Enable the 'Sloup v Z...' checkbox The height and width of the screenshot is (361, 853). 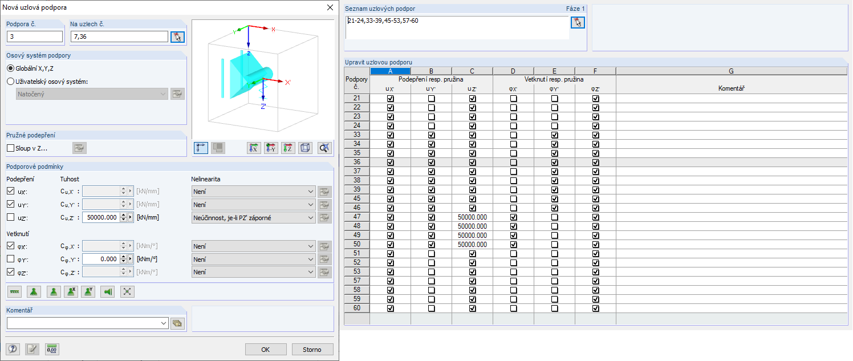coord(11,148)
